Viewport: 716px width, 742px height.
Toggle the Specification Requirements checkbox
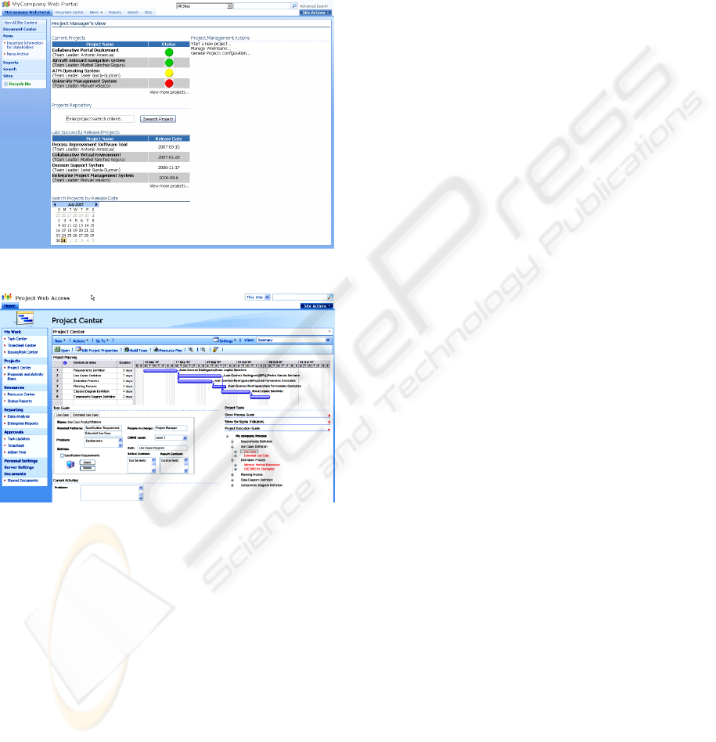coord(63,455)
